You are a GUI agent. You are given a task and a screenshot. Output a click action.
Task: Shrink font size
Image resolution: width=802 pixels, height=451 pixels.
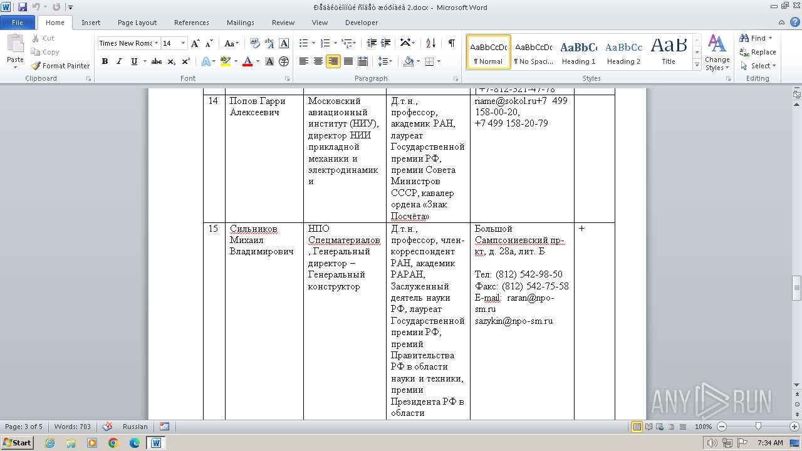[209, 43]
